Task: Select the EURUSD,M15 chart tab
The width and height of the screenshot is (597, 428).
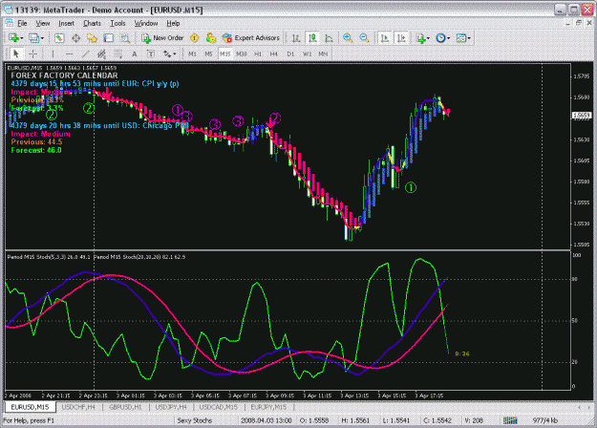Action: coord(30,407)
